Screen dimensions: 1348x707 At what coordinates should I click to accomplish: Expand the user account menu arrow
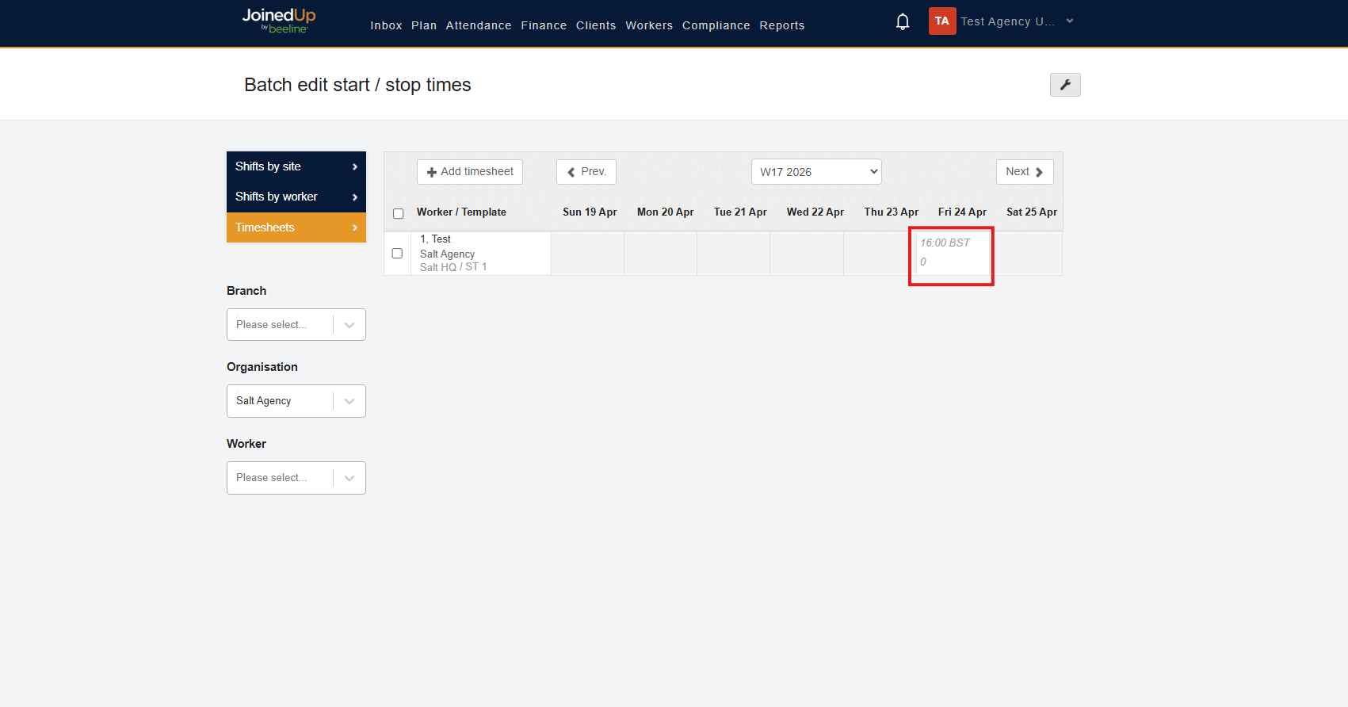(x=1070, y=21)
